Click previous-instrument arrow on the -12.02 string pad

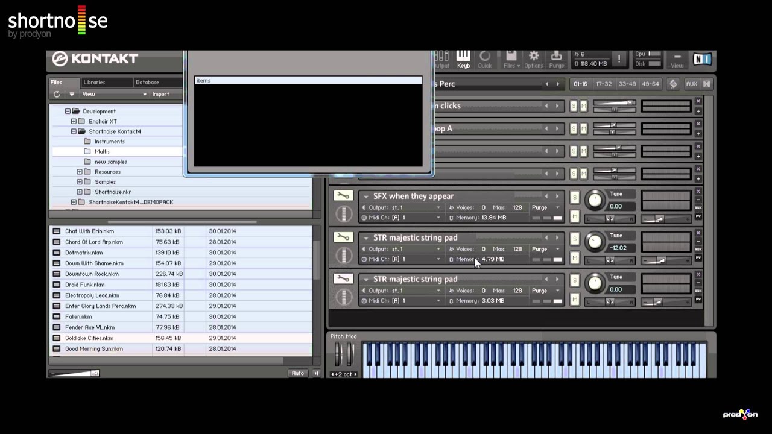coord(546,237)
